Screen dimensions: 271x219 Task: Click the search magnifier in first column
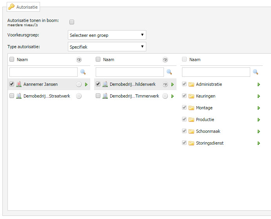pyautogui.click(x=83, y=72)
